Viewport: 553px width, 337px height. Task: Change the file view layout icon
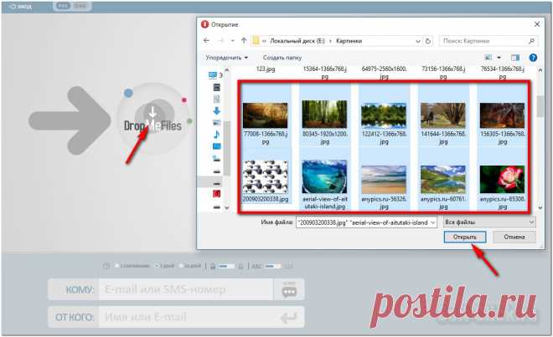click(488, 58)
